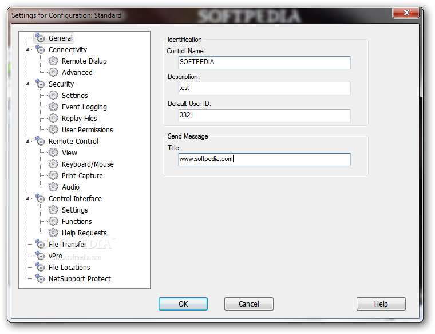Open the View settings page

[x=69, y=153]
